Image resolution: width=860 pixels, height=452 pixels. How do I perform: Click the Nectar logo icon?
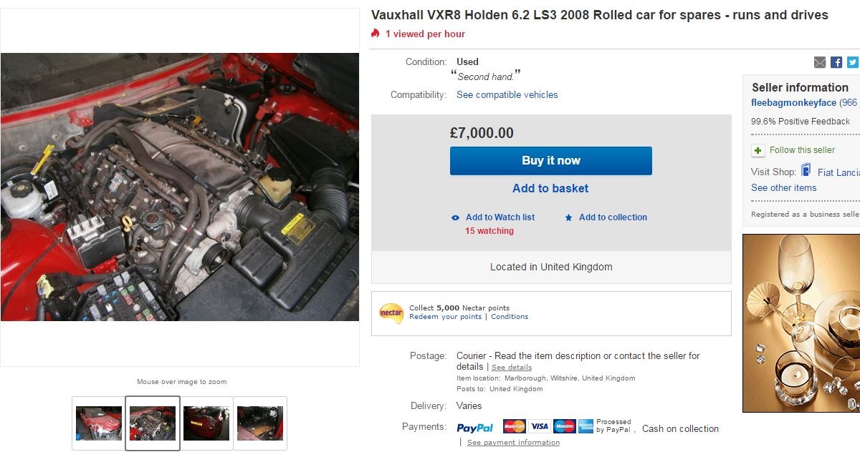point(391,313)
